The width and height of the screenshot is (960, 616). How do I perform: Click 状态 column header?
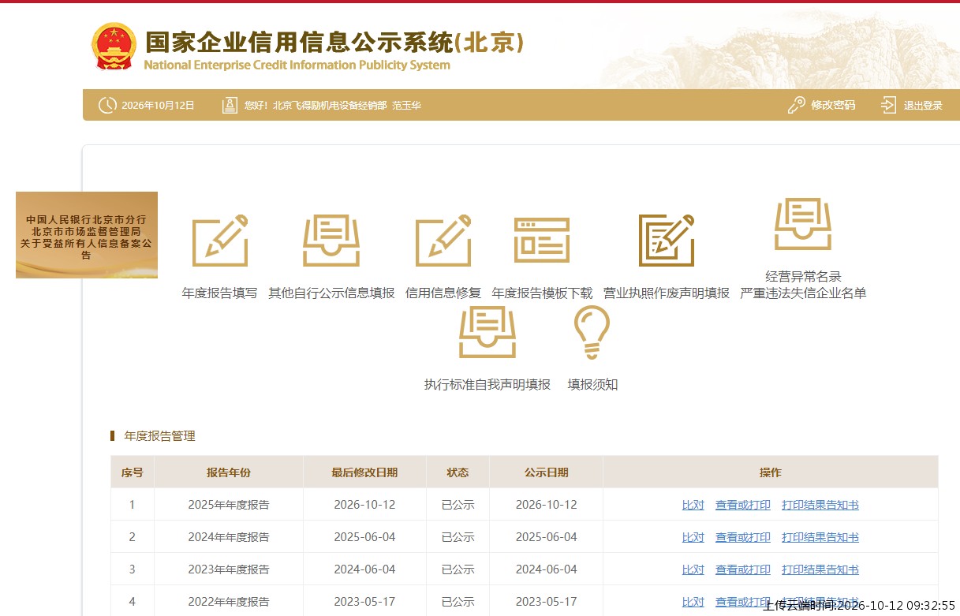click(x=458, y=472)
